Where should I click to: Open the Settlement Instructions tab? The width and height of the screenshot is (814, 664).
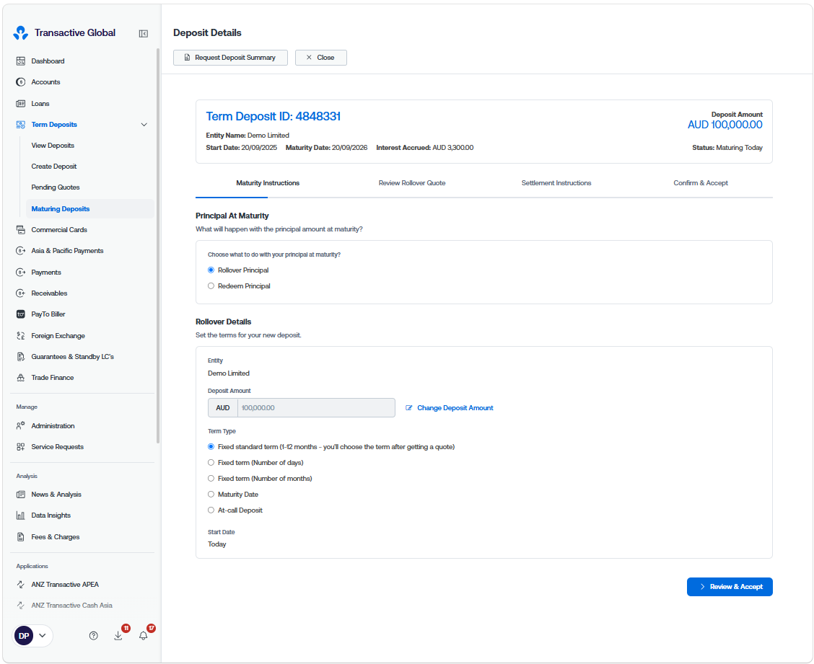(556, 183)
